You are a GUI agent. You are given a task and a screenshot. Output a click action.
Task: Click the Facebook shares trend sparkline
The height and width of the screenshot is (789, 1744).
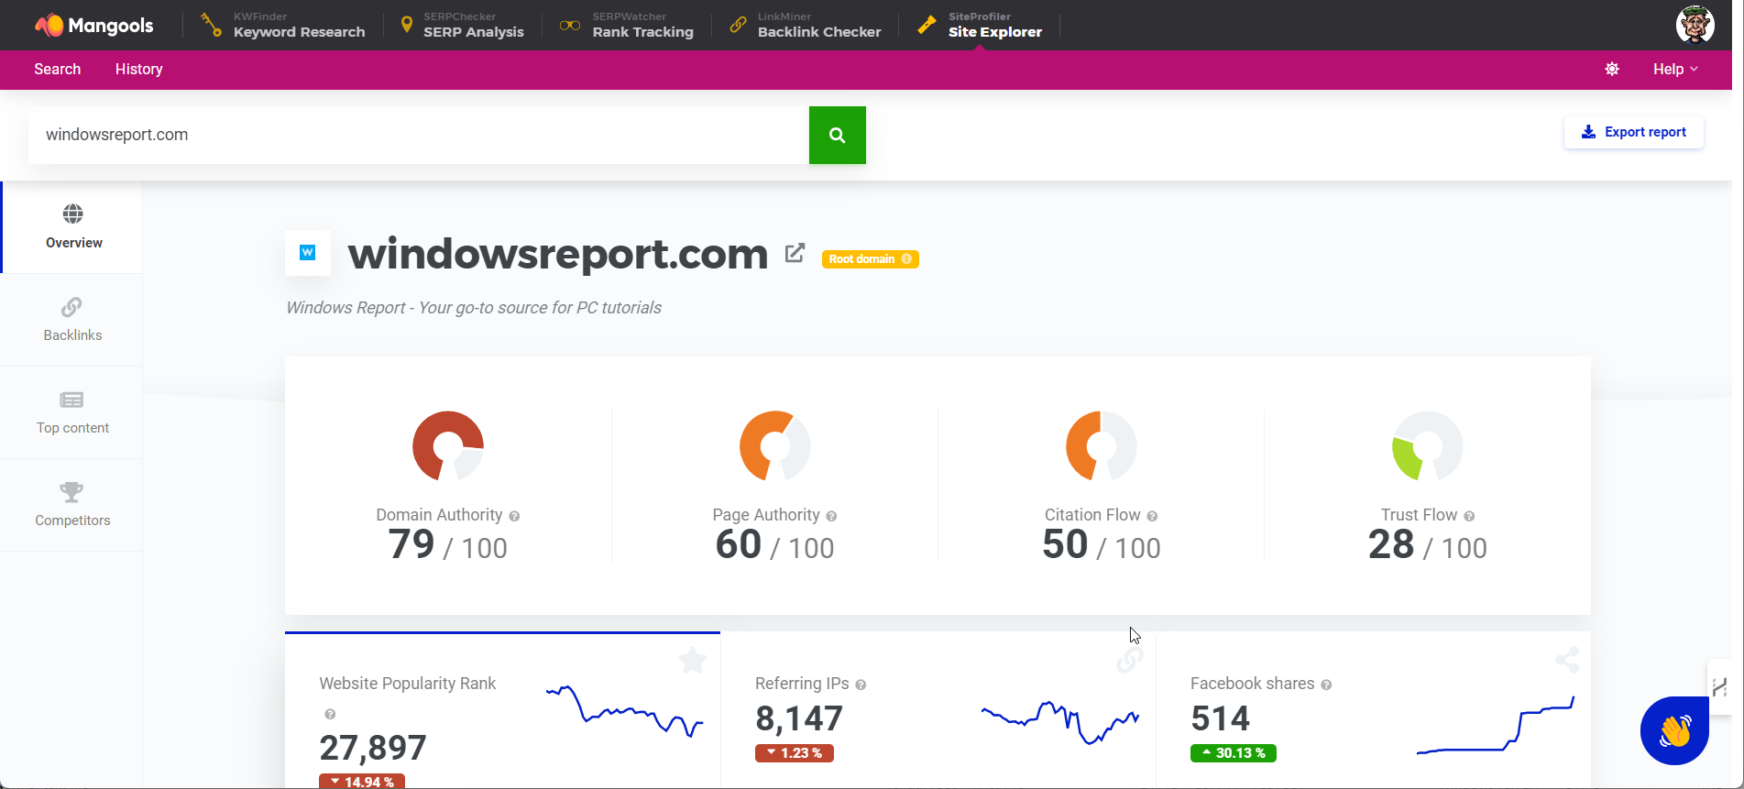pyautogui.click(x=1496, y=726)
